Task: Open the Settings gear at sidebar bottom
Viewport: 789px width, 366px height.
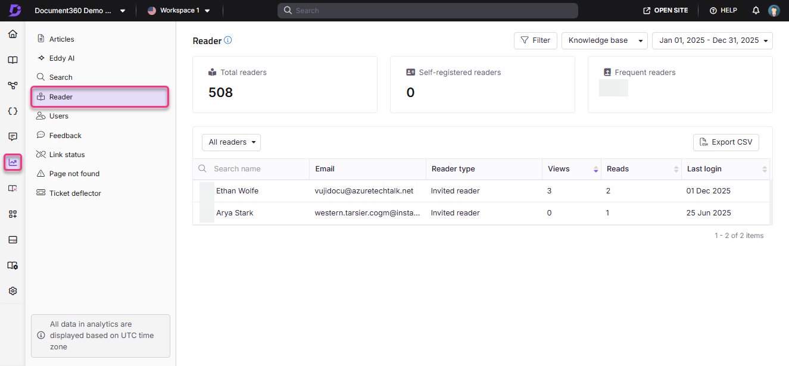Action: coord(13,290)
